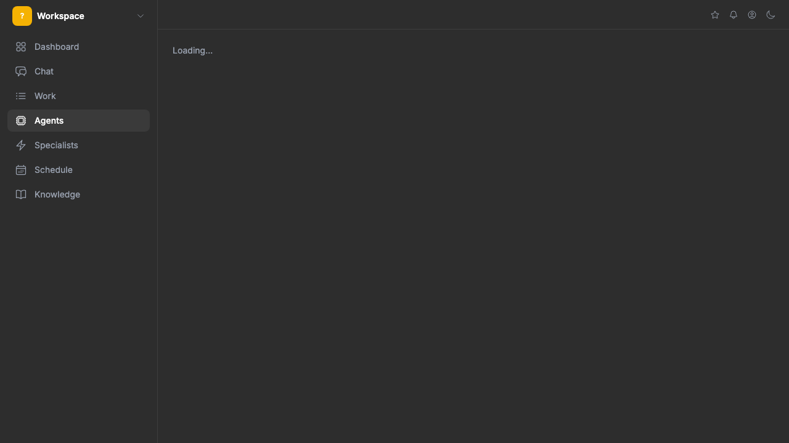Go to the Chat section

point(78,71)
